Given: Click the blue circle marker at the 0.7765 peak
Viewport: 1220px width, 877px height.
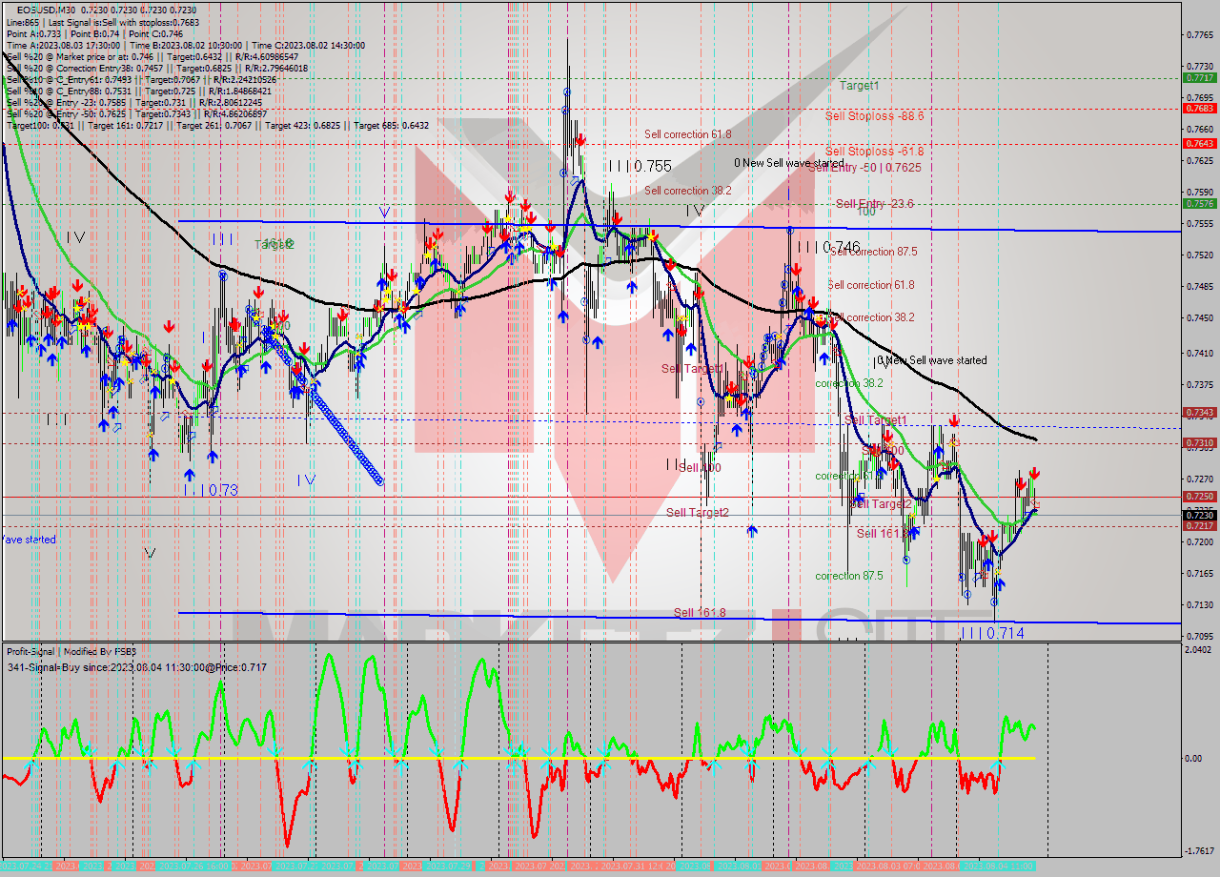Looking at the screenshot, I should pyautogui.click(x=567, y=92).
